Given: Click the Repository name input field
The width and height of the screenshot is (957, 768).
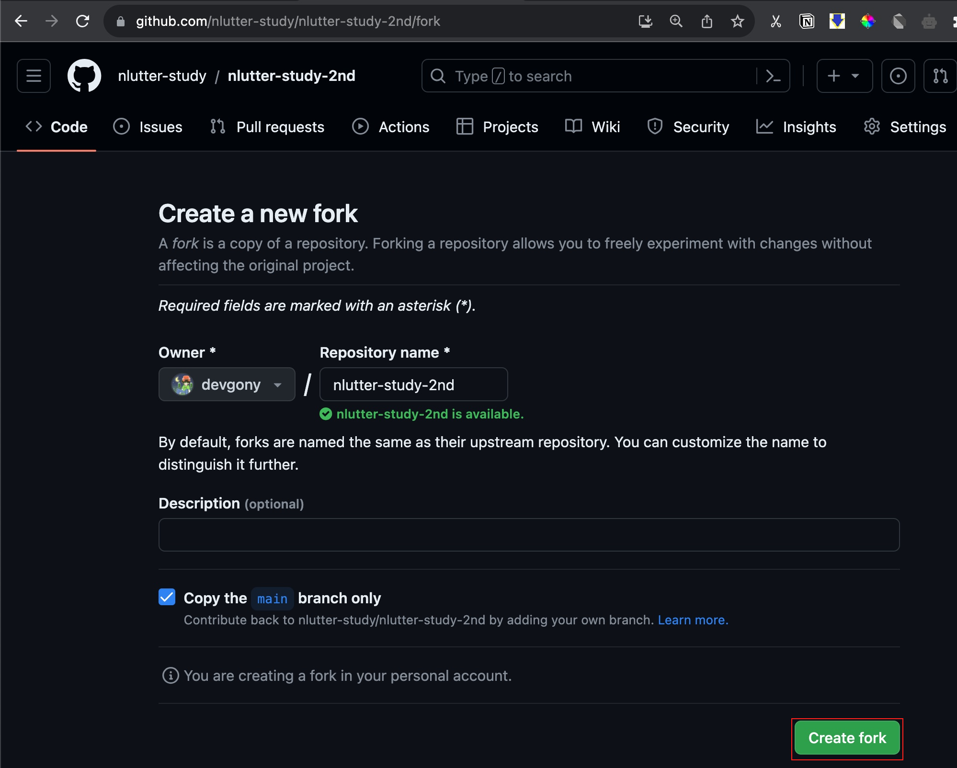Looking at the screenshot, I should coord(413,384).
